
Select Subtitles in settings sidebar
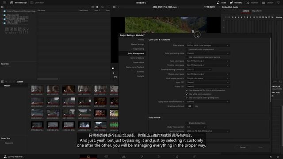[140, 72]
